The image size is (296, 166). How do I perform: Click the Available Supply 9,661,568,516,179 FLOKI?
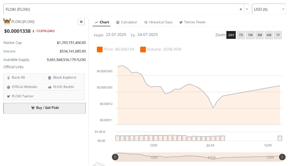(x=66, y=60)
